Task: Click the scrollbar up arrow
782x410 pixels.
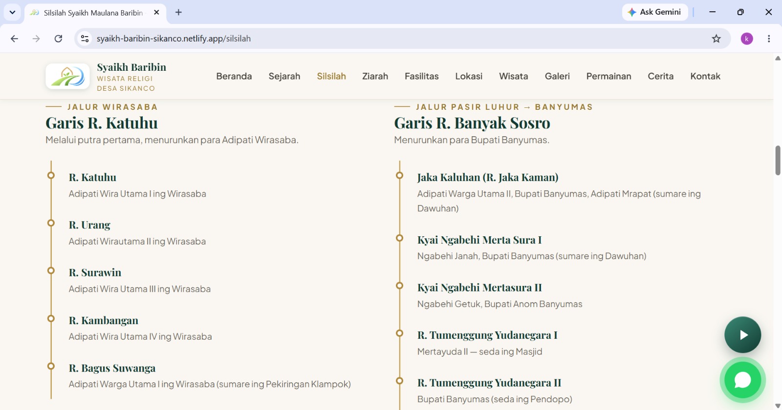Action: (778, 58)
